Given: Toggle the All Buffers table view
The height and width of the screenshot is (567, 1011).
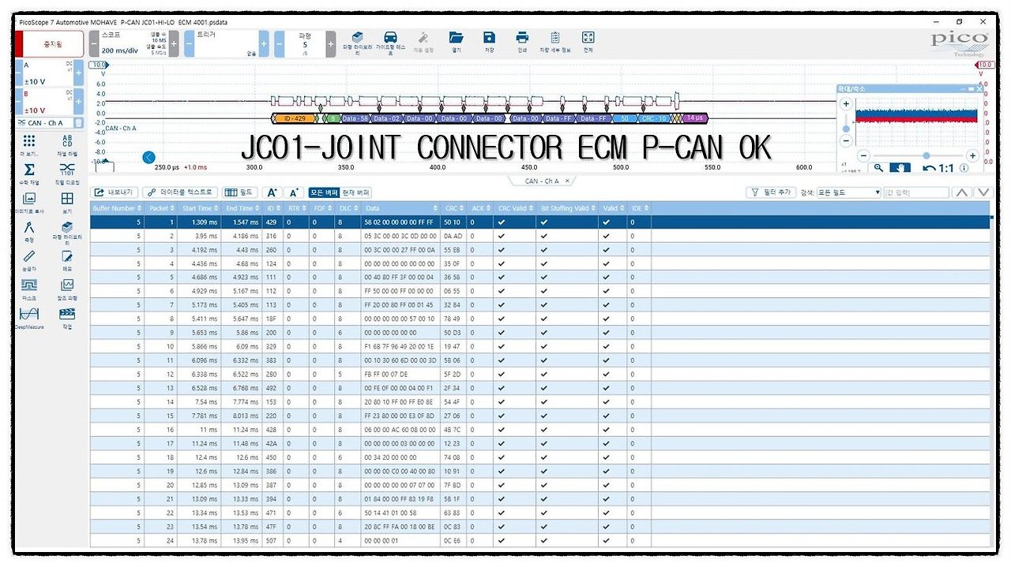Looking at the screenshot, I should click(324, 192).
